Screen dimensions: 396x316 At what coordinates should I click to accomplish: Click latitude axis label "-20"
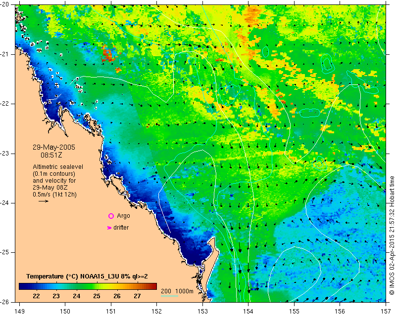pyautogui.click(x=4, y=4)
